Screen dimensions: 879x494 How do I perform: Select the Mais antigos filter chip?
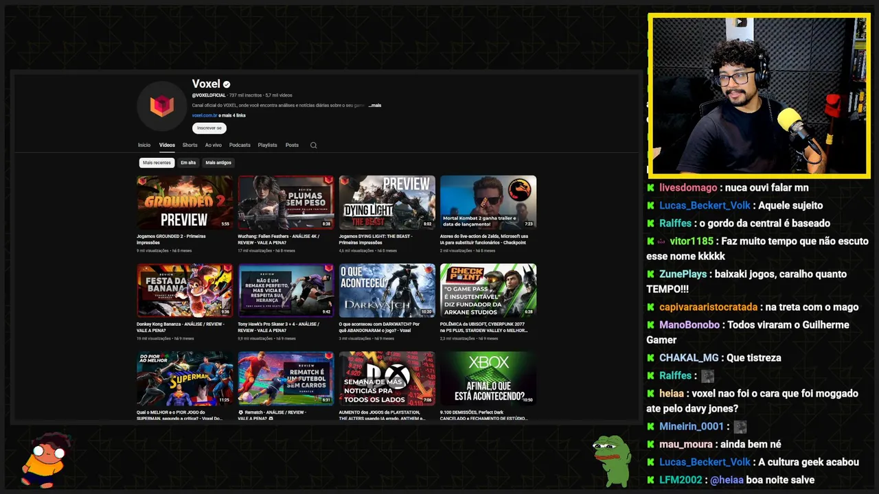[x=218, y=163]
